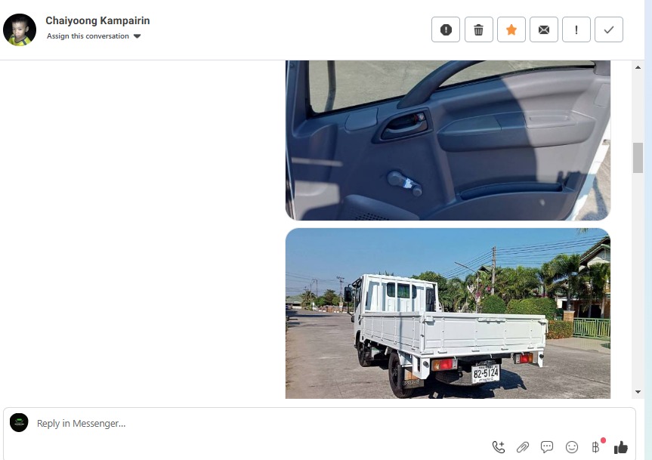Delete conversation using trash icon
652x460 pixels.
click(478, 29)
